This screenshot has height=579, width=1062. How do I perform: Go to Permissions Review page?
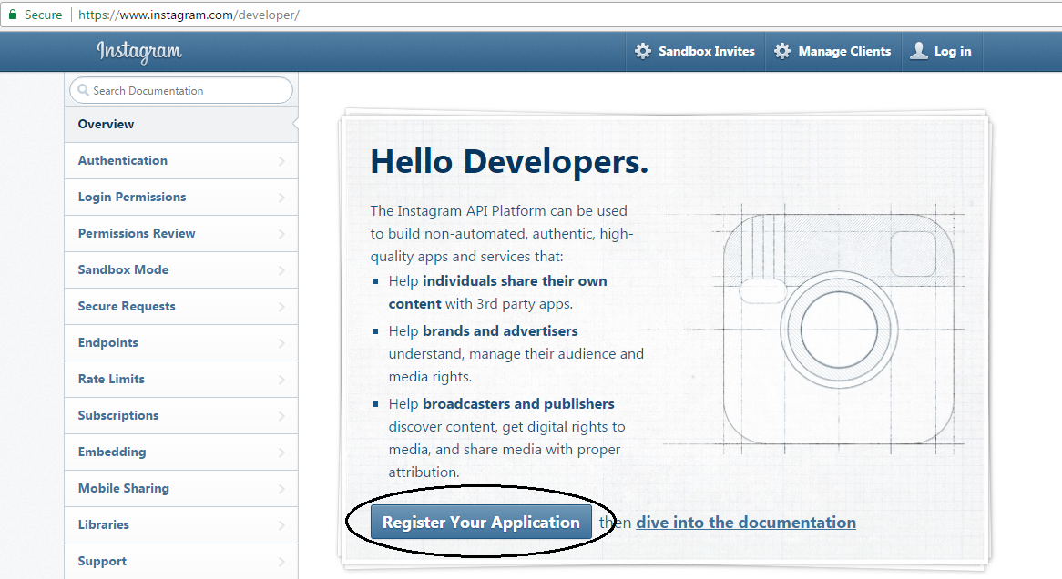(x=181, y=234)
